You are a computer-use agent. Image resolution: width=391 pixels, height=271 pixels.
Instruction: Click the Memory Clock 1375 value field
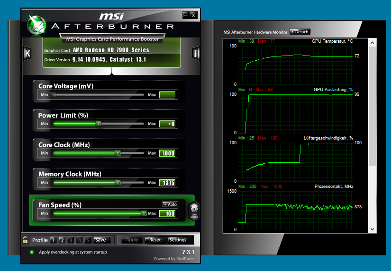pyautogui.click(x=167, y=183)
